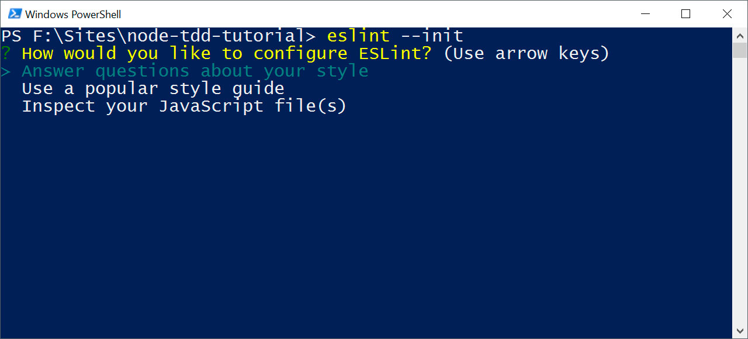Click the vertical scrollbar thumb

tap(740, 49)
